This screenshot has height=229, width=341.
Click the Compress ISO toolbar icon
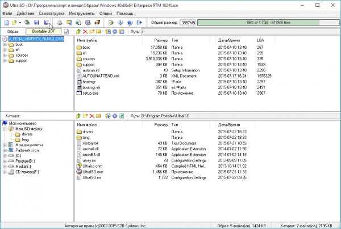click(x=69, y=23)
